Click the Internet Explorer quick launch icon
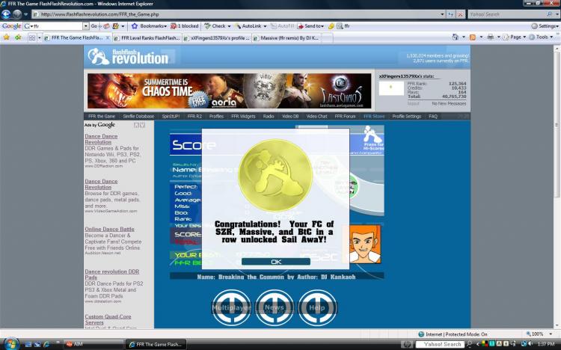Screen dimensions: 561x350 pyautogui.click(x=46, y=344)
